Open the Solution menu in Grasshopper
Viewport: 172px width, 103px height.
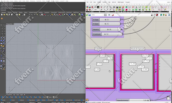[x=104, y=2]
